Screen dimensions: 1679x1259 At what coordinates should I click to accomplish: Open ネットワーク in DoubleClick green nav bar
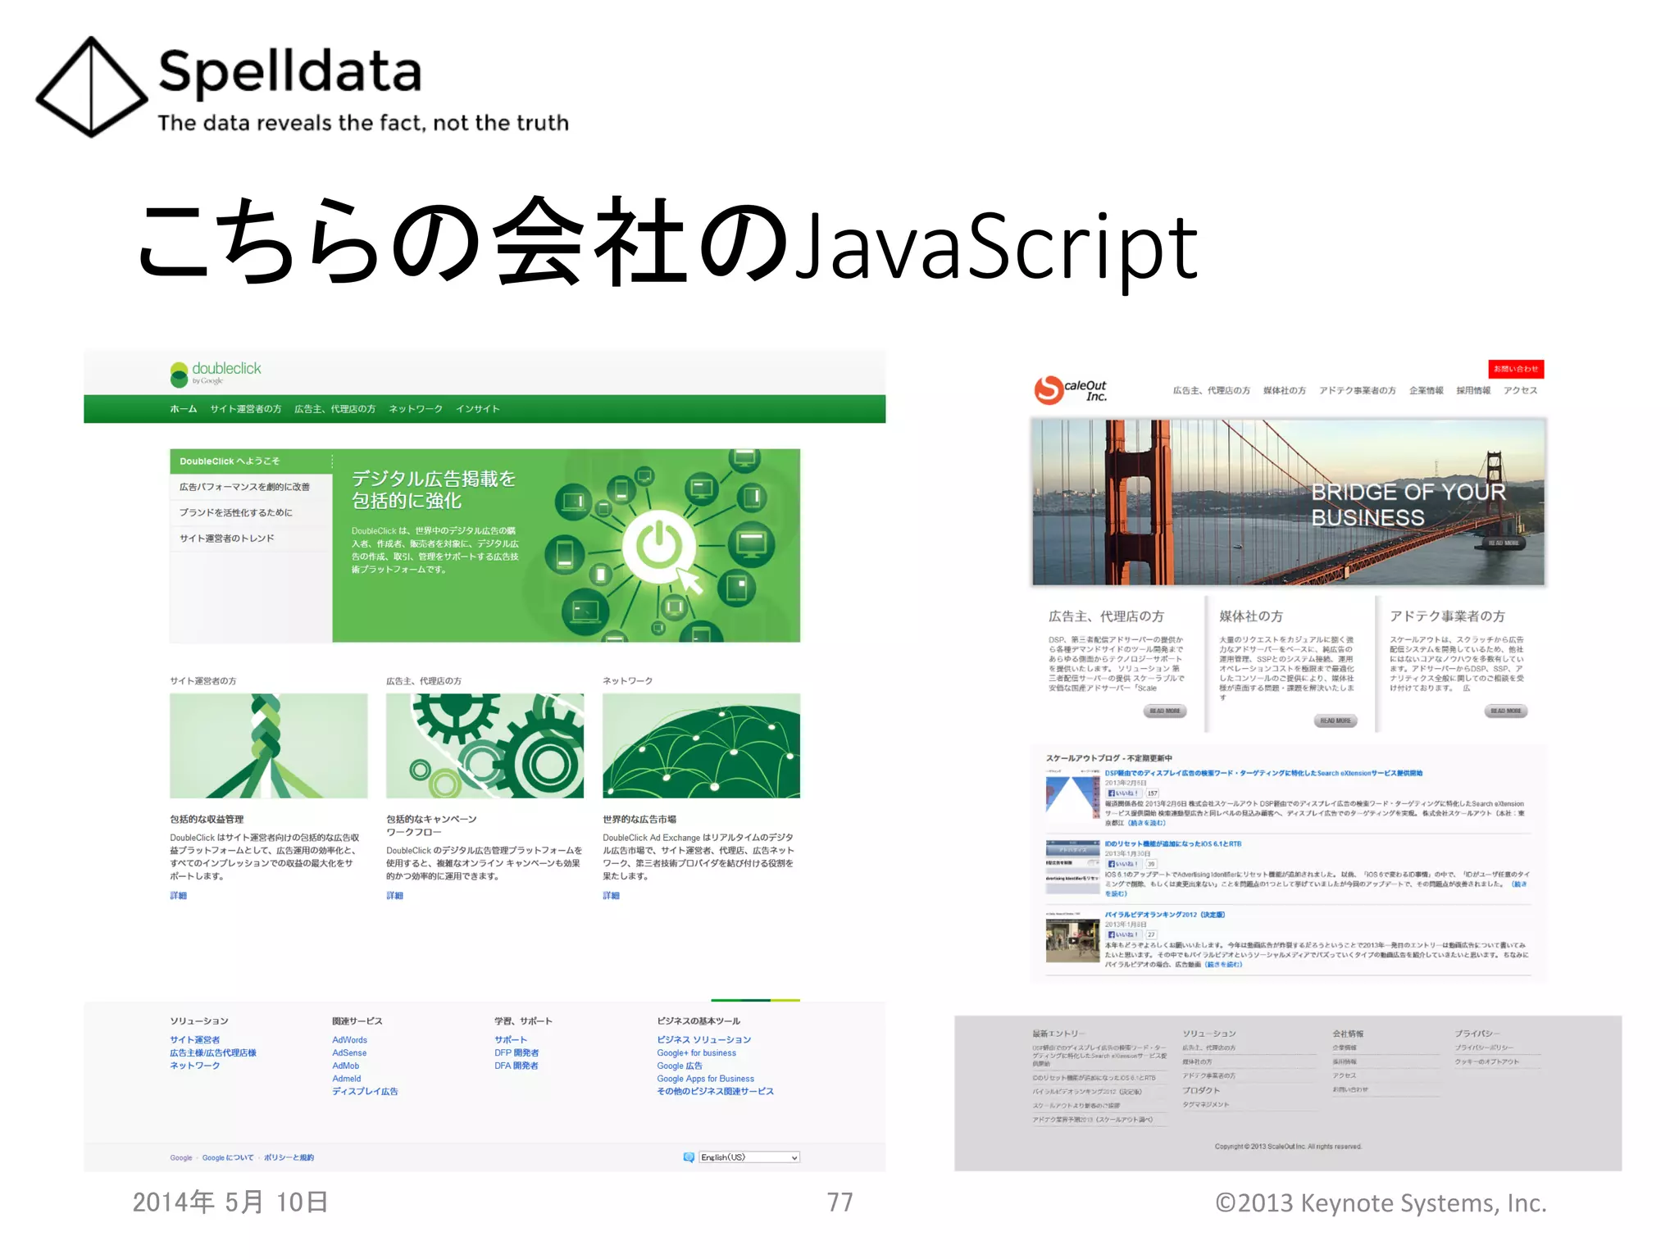[416, 409]
